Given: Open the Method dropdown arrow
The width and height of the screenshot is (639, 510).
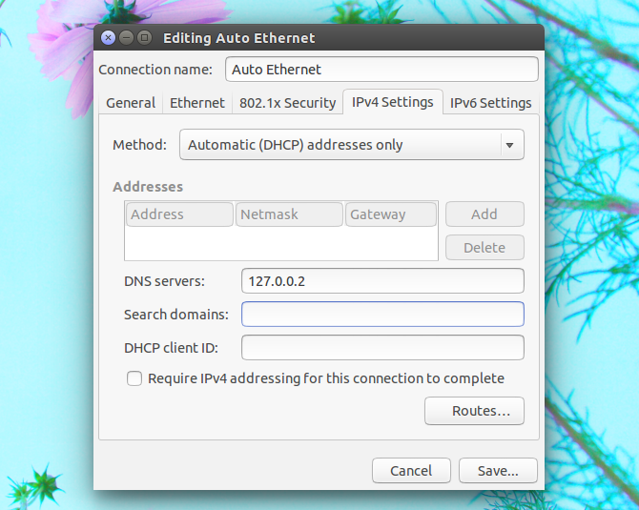Looking at the screenshot, I should point(509,145).
